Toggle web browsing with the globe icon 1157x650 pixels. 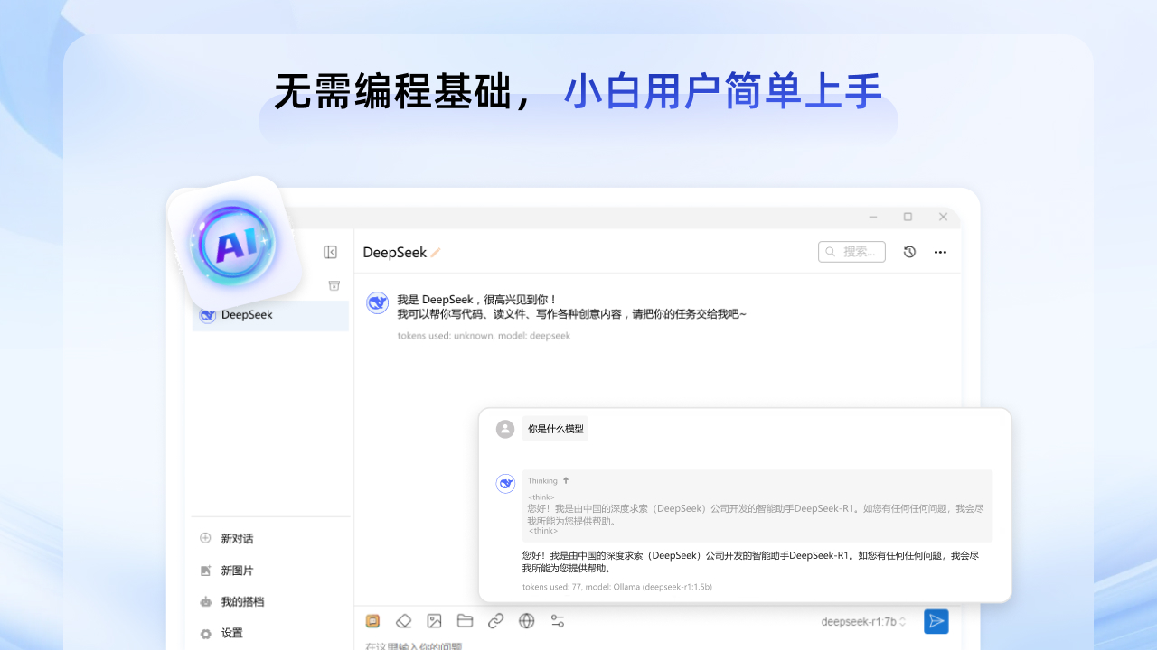tap(527, 621)
